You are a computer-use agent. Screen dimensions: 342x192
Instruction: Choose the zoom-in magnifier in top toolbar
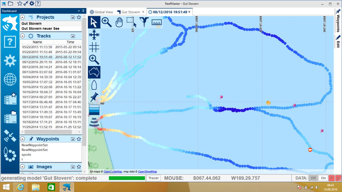[106, 22]
